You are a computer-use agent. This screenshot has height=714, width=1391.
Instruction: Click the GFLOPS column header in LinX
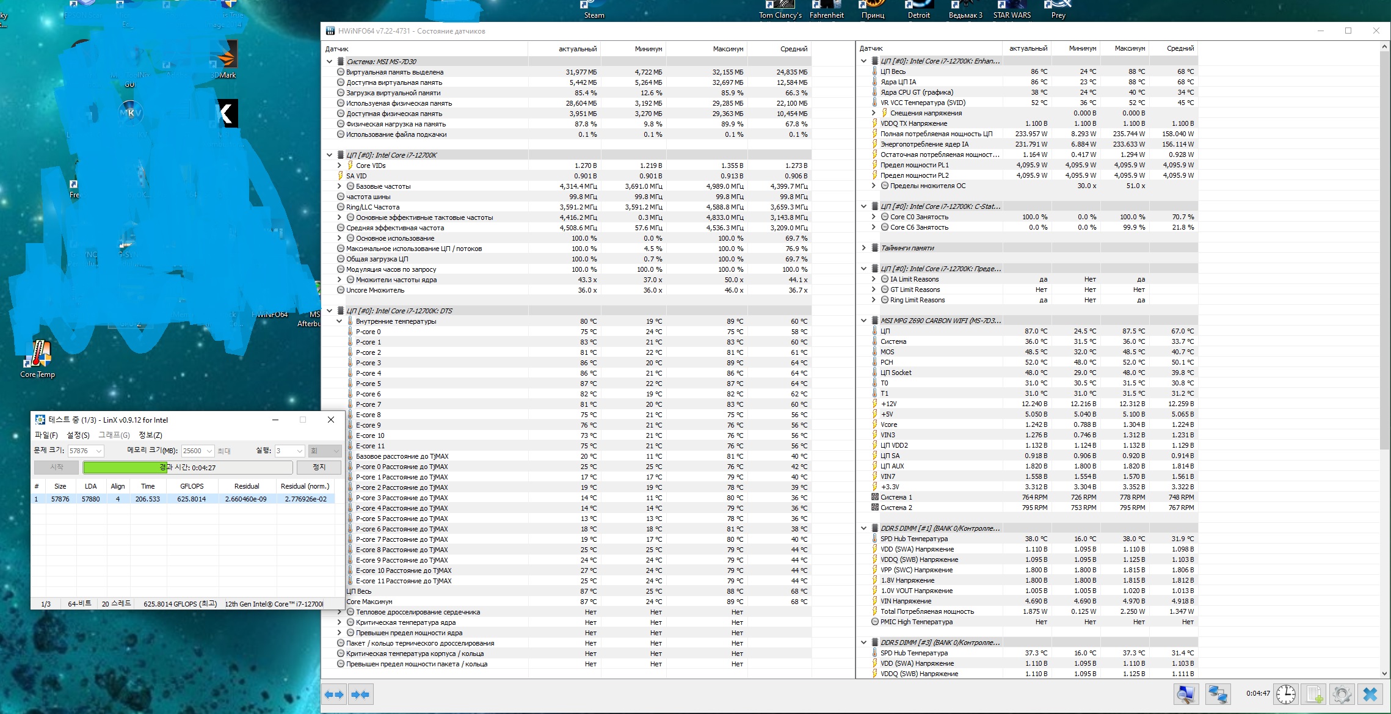click(x=192, y=486)
